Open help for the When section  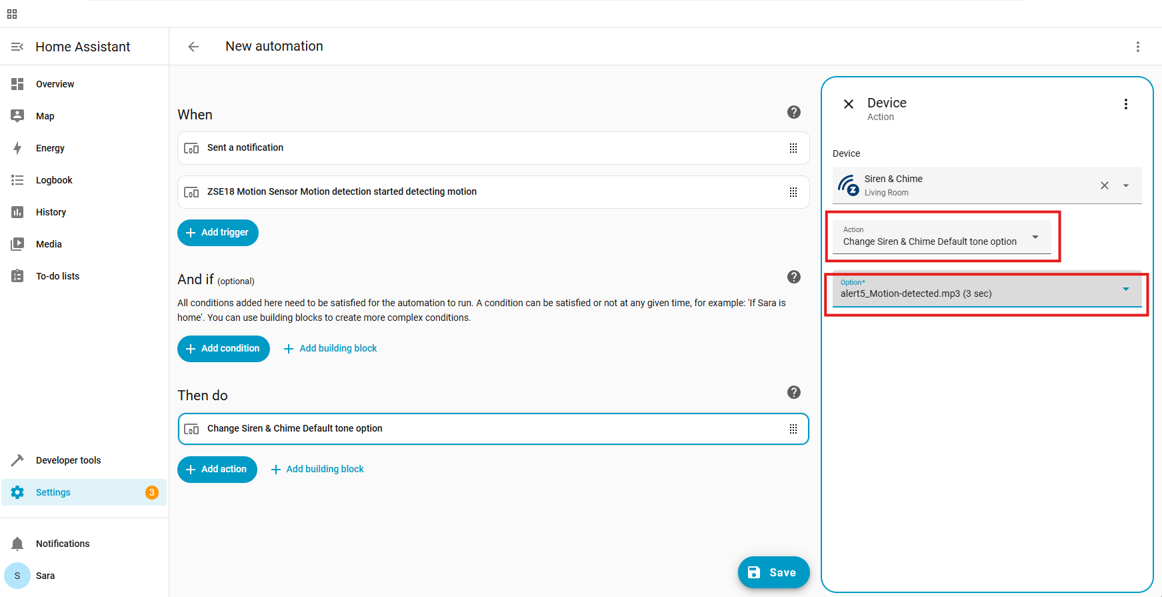click(793, 112)
